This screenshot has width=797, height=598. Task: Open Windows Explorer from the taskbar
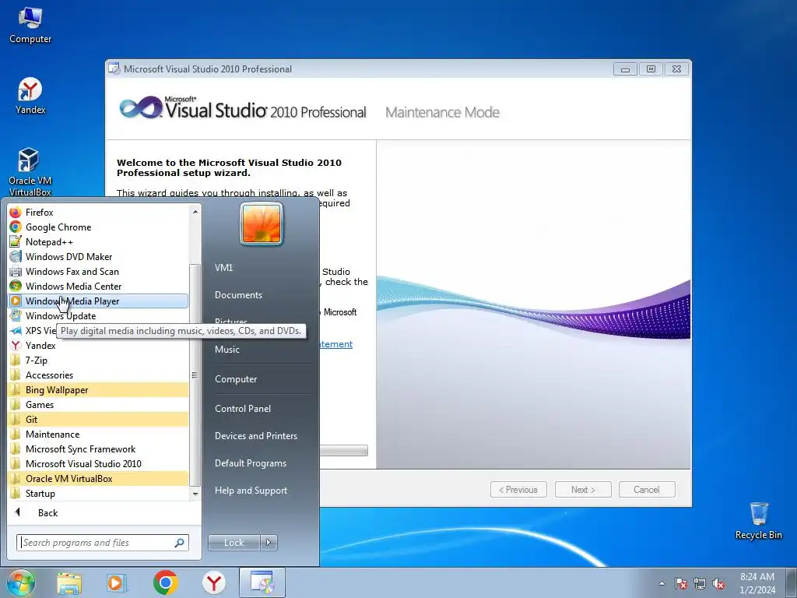(68, 582)
